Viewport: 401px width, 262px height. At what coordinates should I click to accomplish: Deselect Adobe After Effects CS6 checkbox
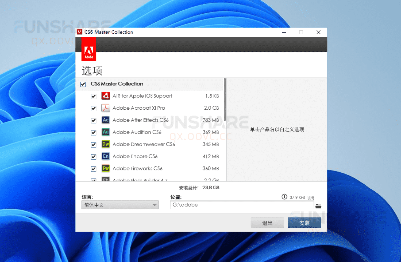pyautogui.click(x=94, y=121)
